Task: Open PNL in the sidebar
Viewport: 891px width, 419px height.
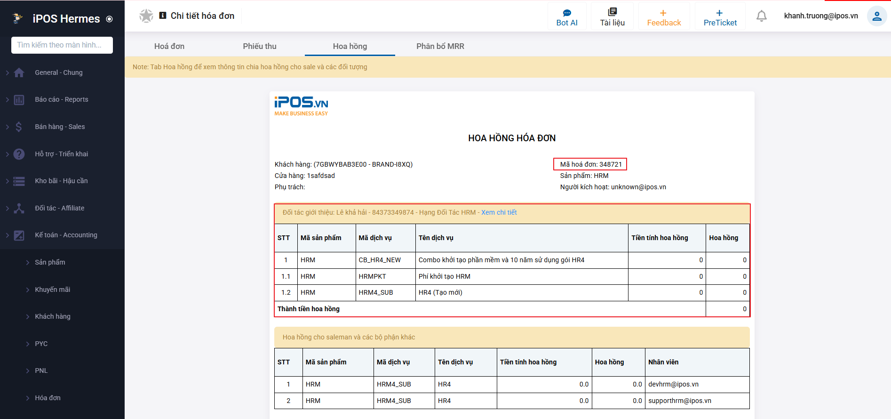Action: pyautogui.click(x=41, y=371)
